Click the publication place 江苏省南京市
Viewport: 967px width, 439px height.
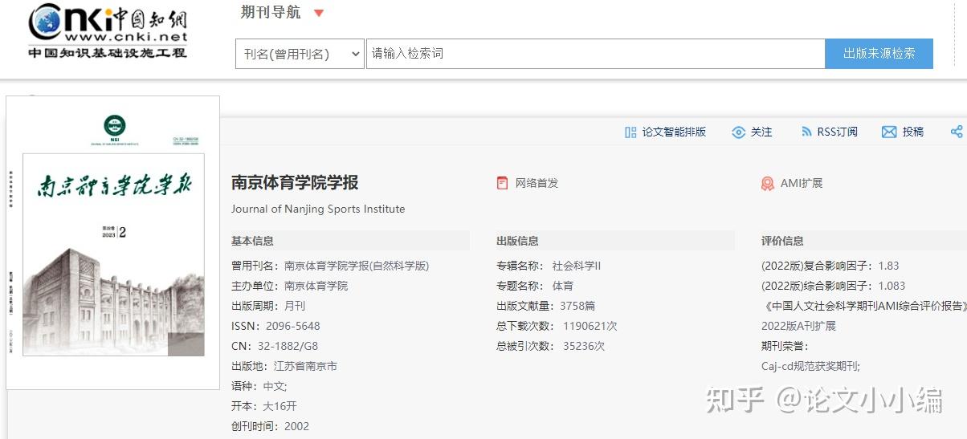[x=305, y=366]
